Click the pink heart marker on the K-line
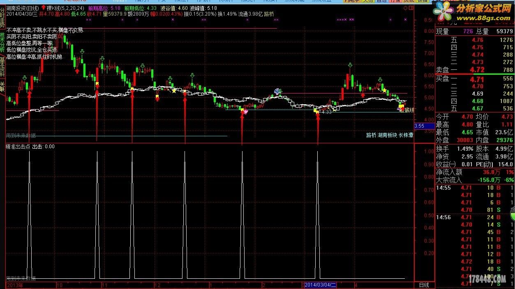515x289 pixels. [x=246, y=111]
